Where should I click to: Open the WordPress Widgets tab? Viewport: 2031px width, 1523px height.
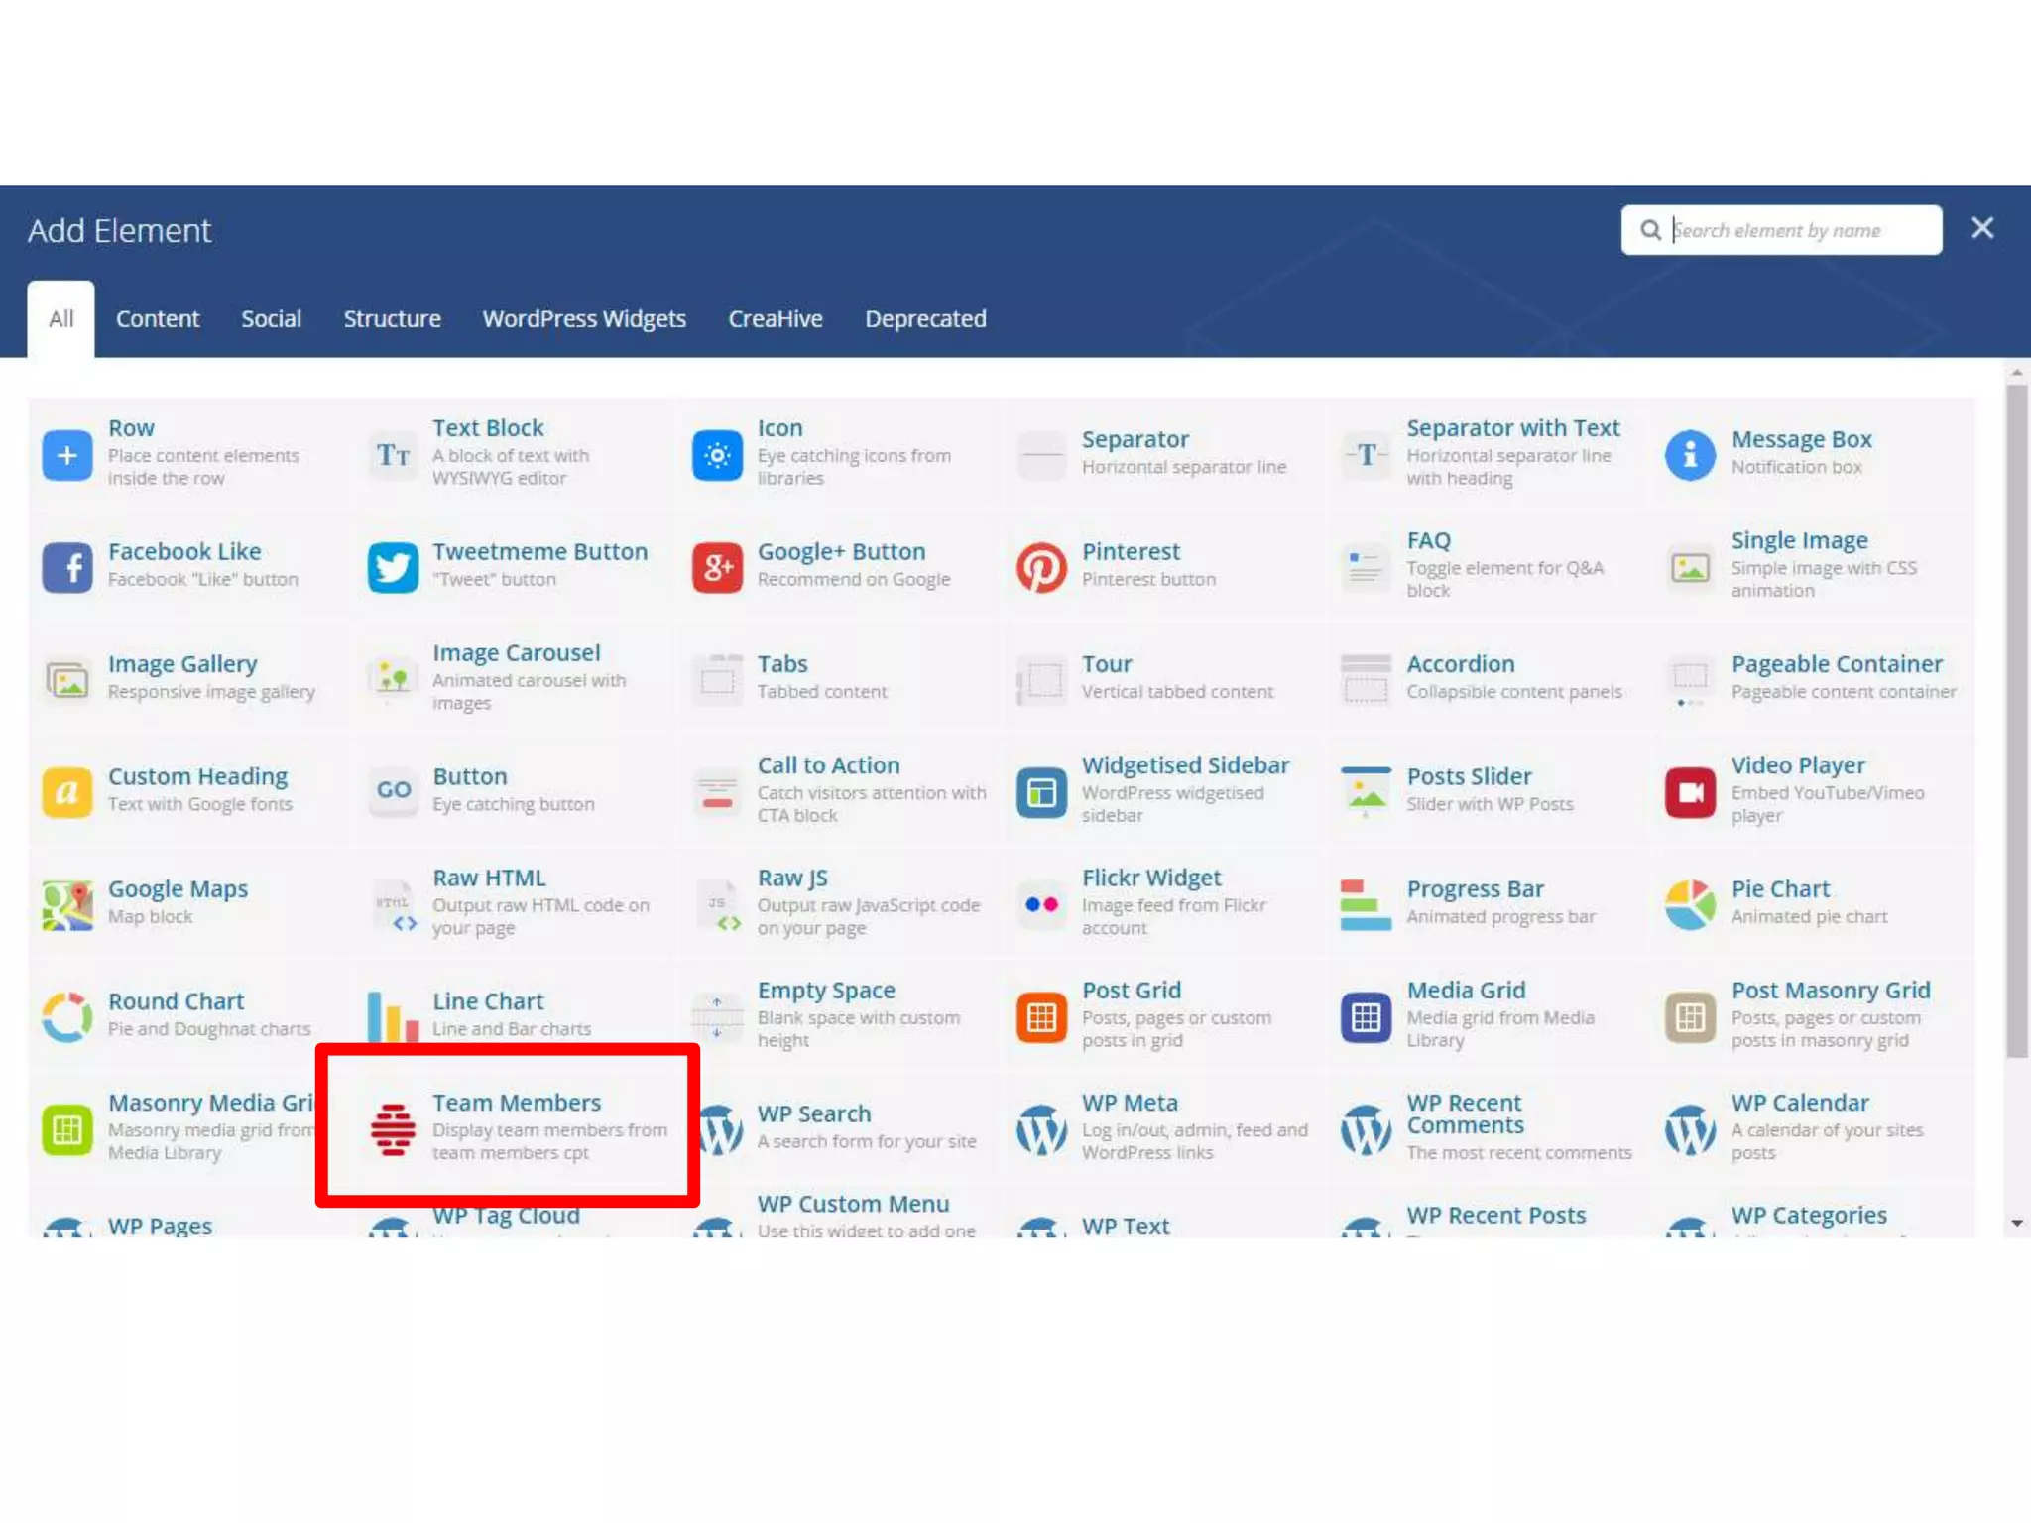click(584, 319)
